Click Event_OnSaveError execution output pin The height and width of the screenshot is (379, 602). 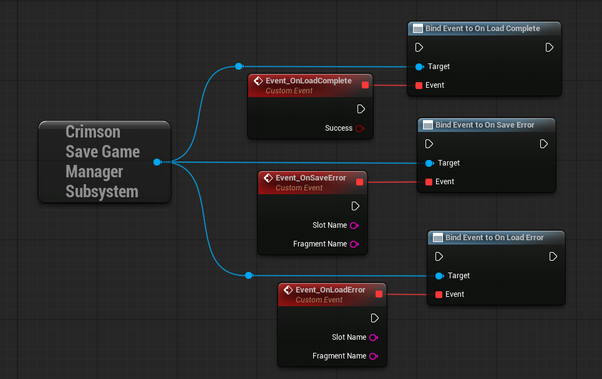click(356, 207)
